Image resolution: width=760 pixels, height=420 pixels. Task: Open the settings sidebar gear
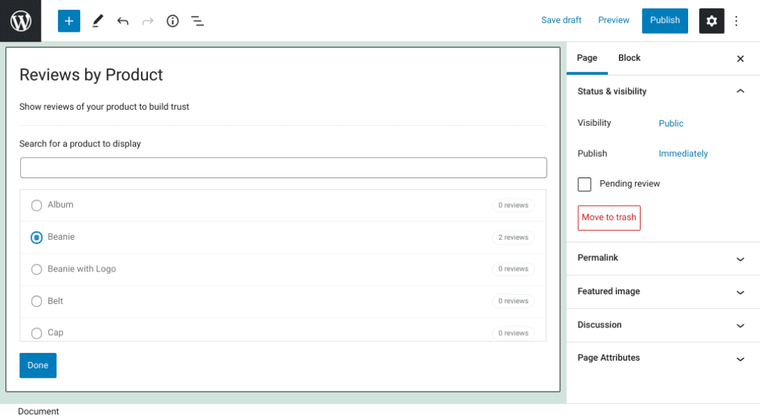[x=712, y=21]
